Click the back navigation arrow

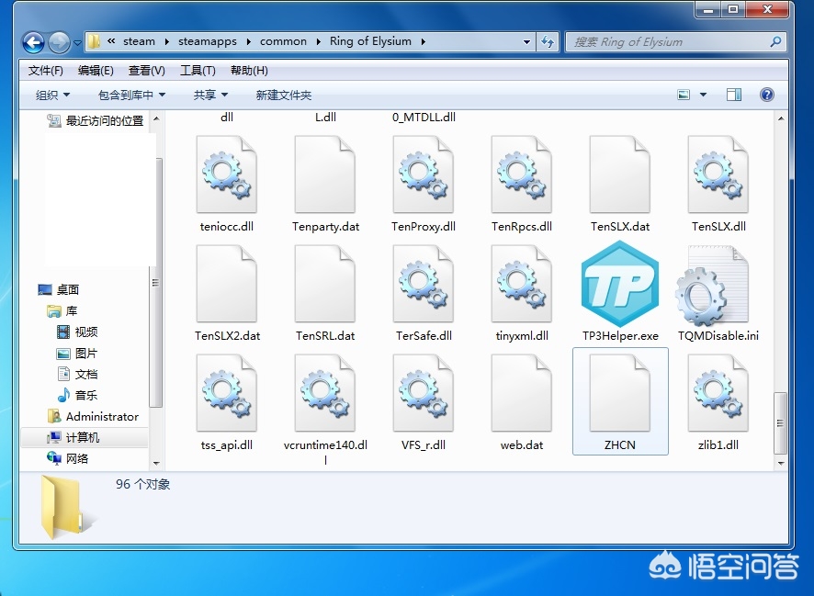pos(33,42)
